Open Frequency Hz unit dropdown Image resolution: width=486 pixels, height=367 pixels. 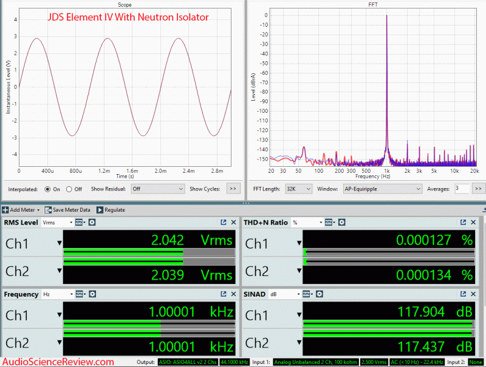click(x=58, y=294)
